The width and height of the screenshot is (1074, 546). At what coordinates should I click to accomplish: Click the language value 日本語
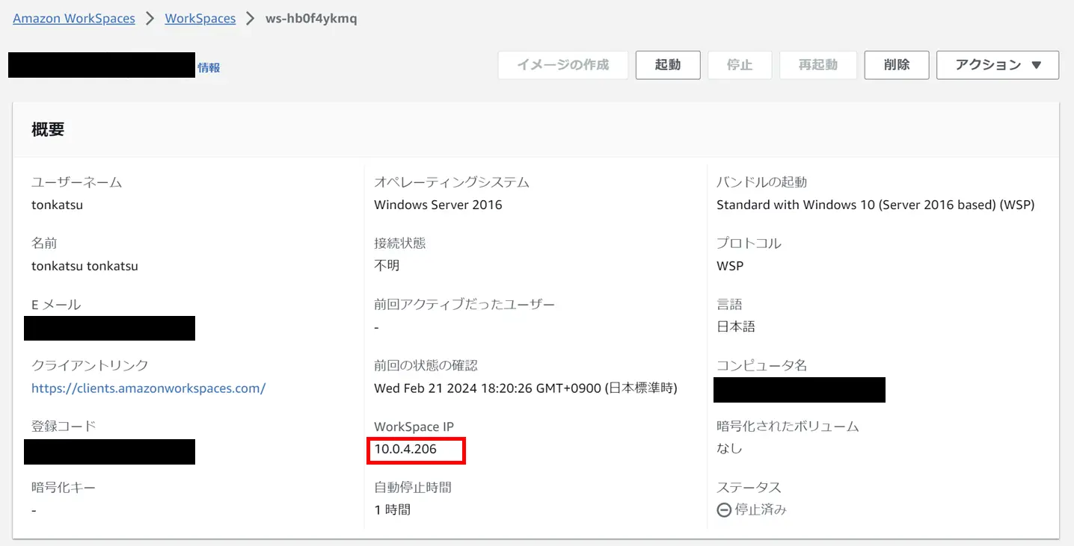736,327
